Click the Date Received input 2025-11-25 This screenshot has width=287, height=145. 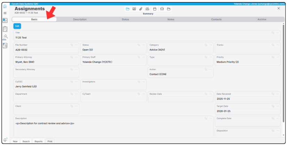247,99
